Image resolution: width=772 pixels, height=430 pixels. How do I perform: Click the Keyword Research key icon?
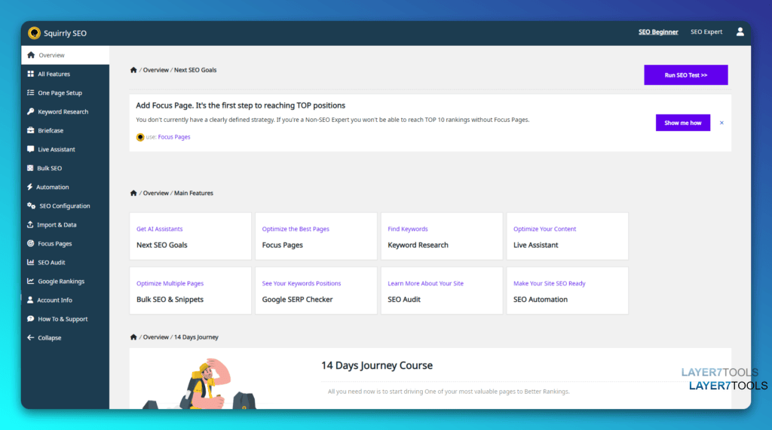pyautogui.click(x=30, y=111)
